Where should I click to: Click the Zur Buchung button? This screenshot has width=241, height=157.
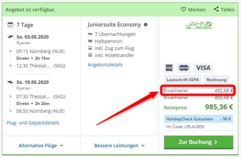coord(198,142)
